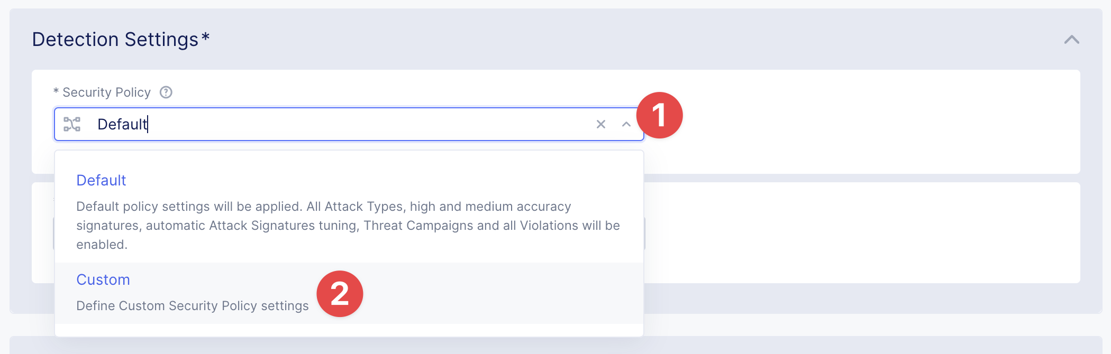
Task: Collapse the Detection Settings section chevron
Action: [x=1071, y=40]
